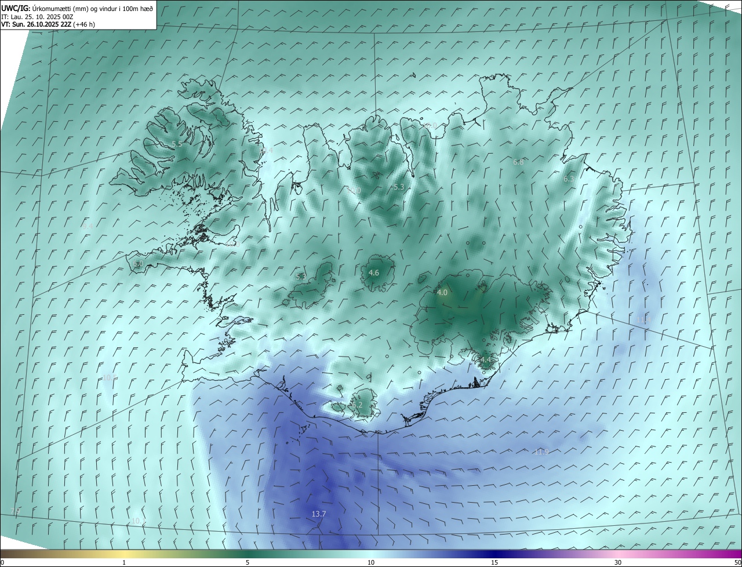This screenshot has height=567, width=742.
Task: Click the 11.9 value over the southern sea
Action: 541,452
